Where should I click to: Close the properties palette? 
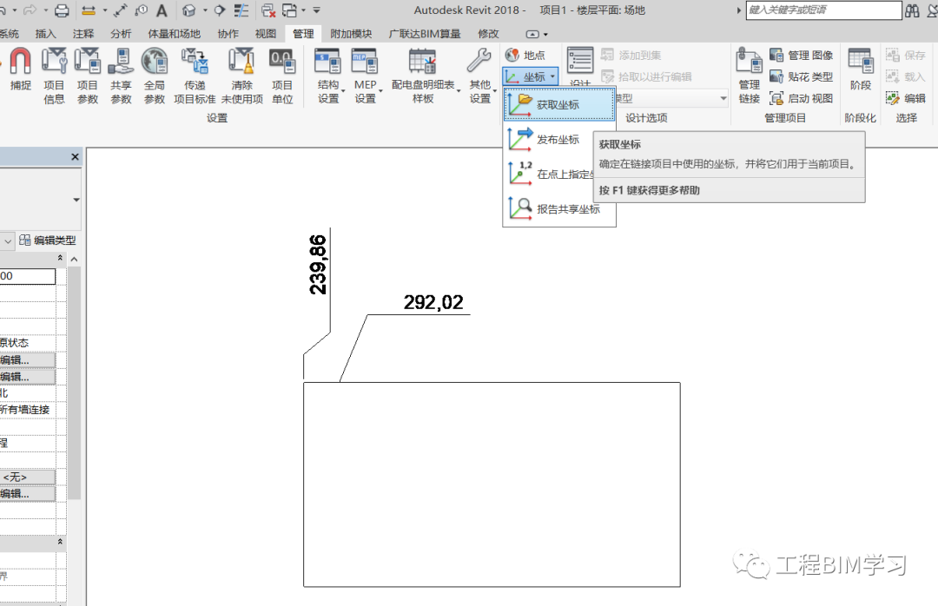[75, 157]
